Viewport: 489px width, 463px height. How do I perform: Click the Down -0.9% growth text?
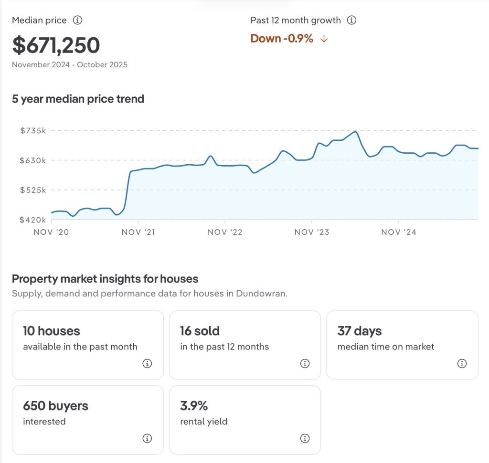[282, 39]
